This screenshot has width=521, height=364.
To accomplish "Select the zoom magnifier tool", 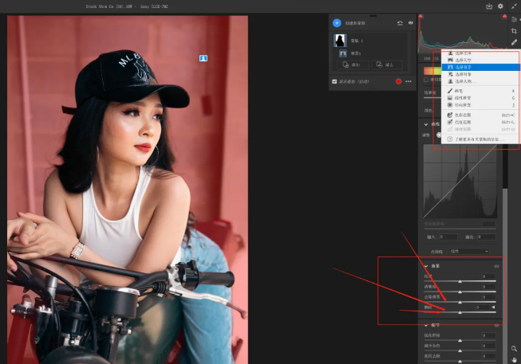I will [515, 348].
